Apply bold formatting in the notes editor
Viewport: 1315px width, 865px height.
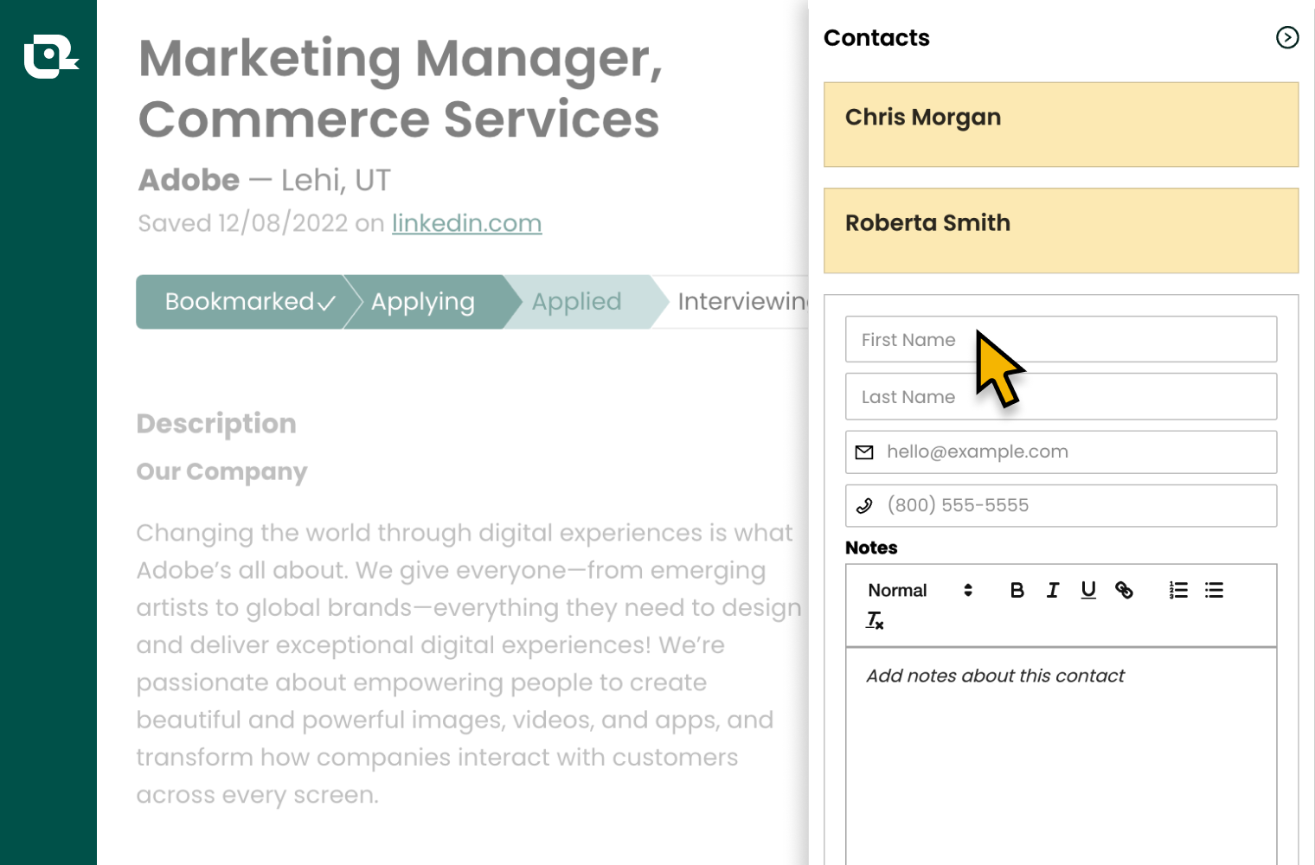coord(1017,590)
